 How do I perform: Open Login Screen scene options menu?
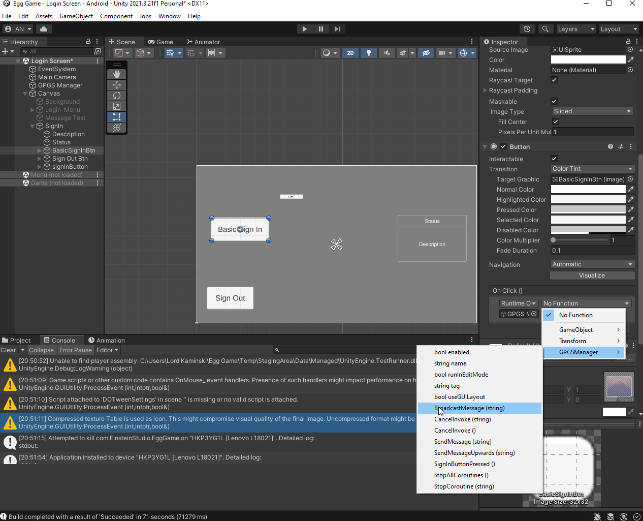[x=98, y=61]
